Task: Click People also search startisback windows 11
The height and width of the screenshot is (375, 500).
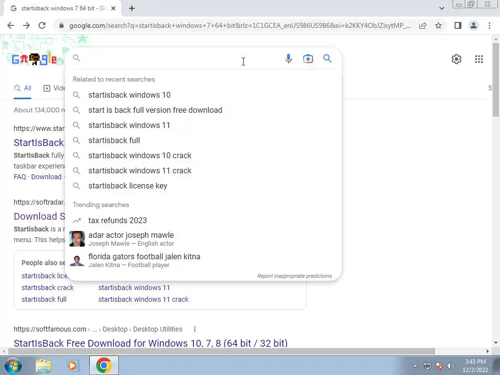Action: coord(134,287)
